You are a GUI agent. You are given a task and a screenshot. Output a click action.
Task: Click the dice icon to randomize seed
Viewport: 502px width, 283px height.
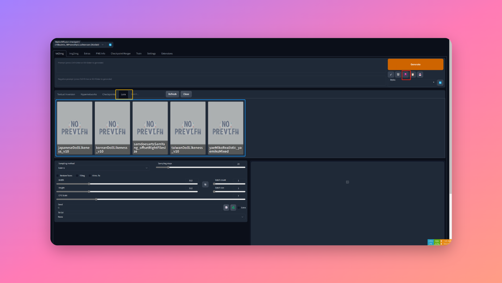click(x=226, y=208)
